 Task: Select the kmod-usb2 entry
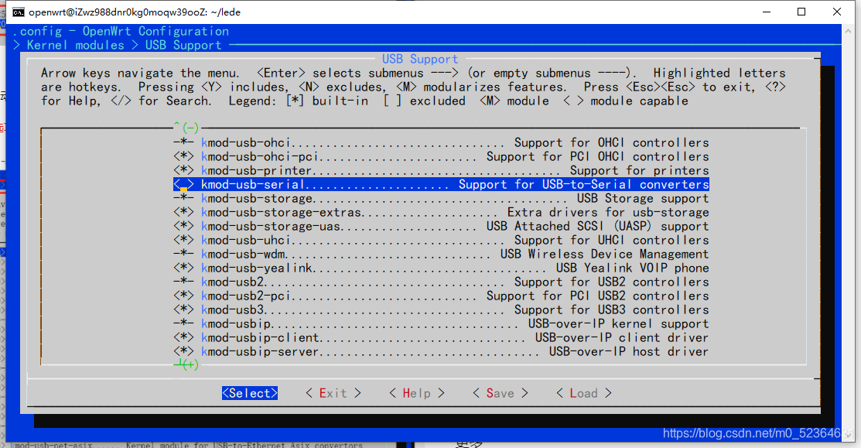tap(441, 282)
